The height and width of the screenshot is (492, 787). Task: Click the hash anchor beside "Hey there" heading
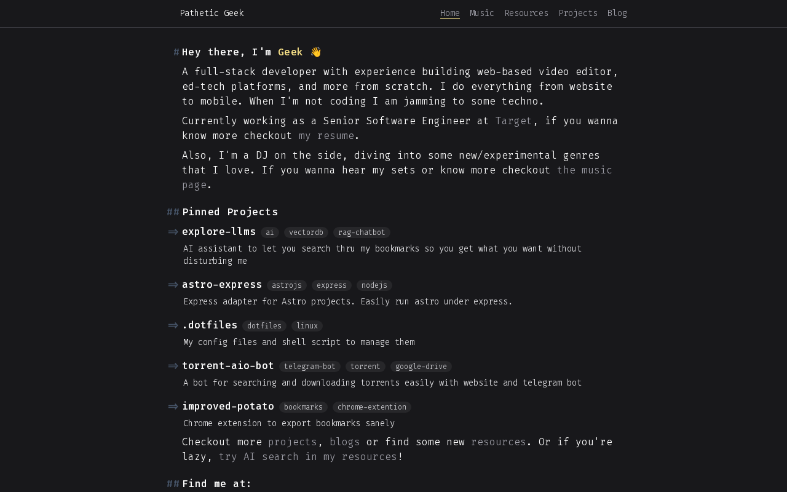point(176,52)
